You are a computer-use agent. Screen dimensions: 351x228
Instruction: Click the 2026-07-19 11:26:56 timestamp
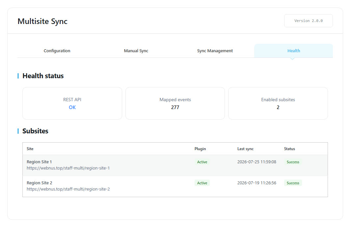pyautogui.click(x=257, y=183)
